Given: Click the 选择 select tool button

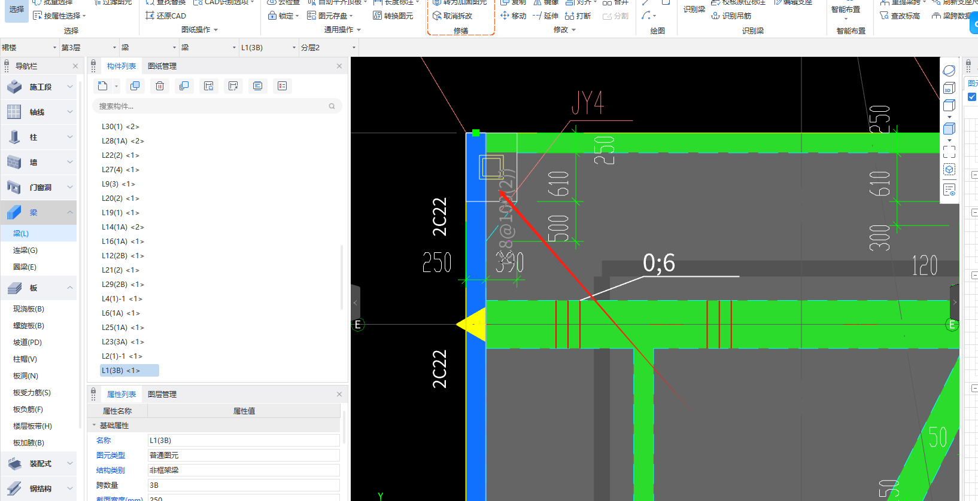Looking at the screenshot, I should point(17,10).
